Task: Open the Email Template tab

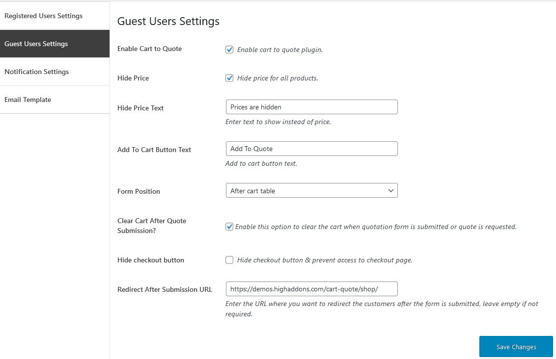Action: pyautogui.click(x=55, y=100)
